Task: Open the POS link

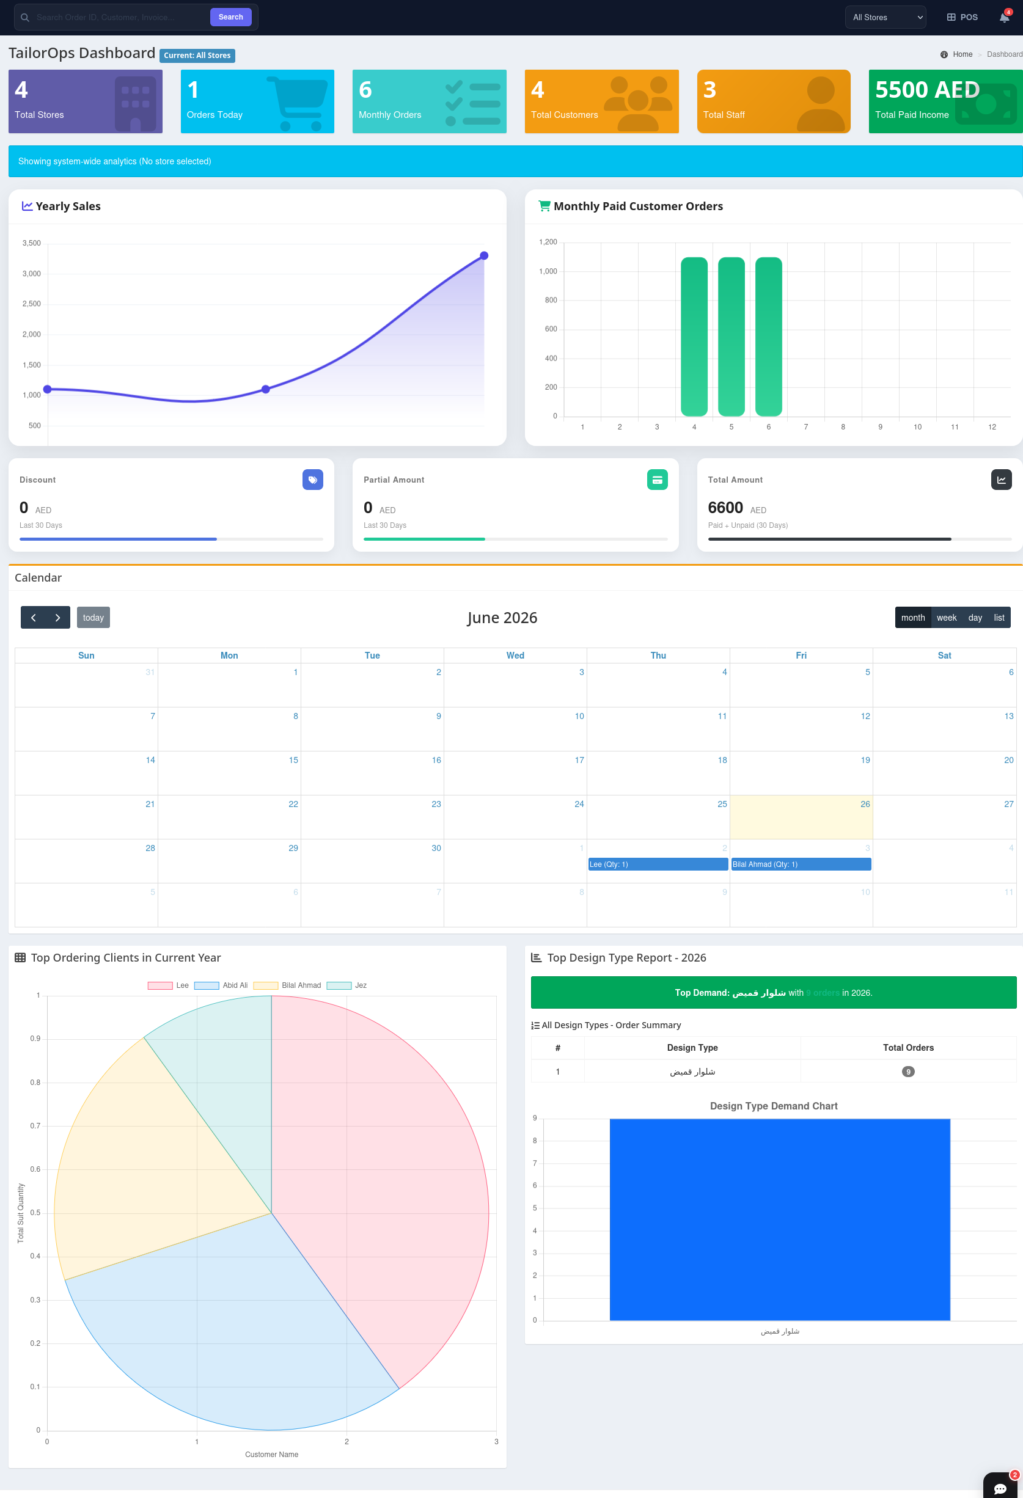Action: (962, 17)
